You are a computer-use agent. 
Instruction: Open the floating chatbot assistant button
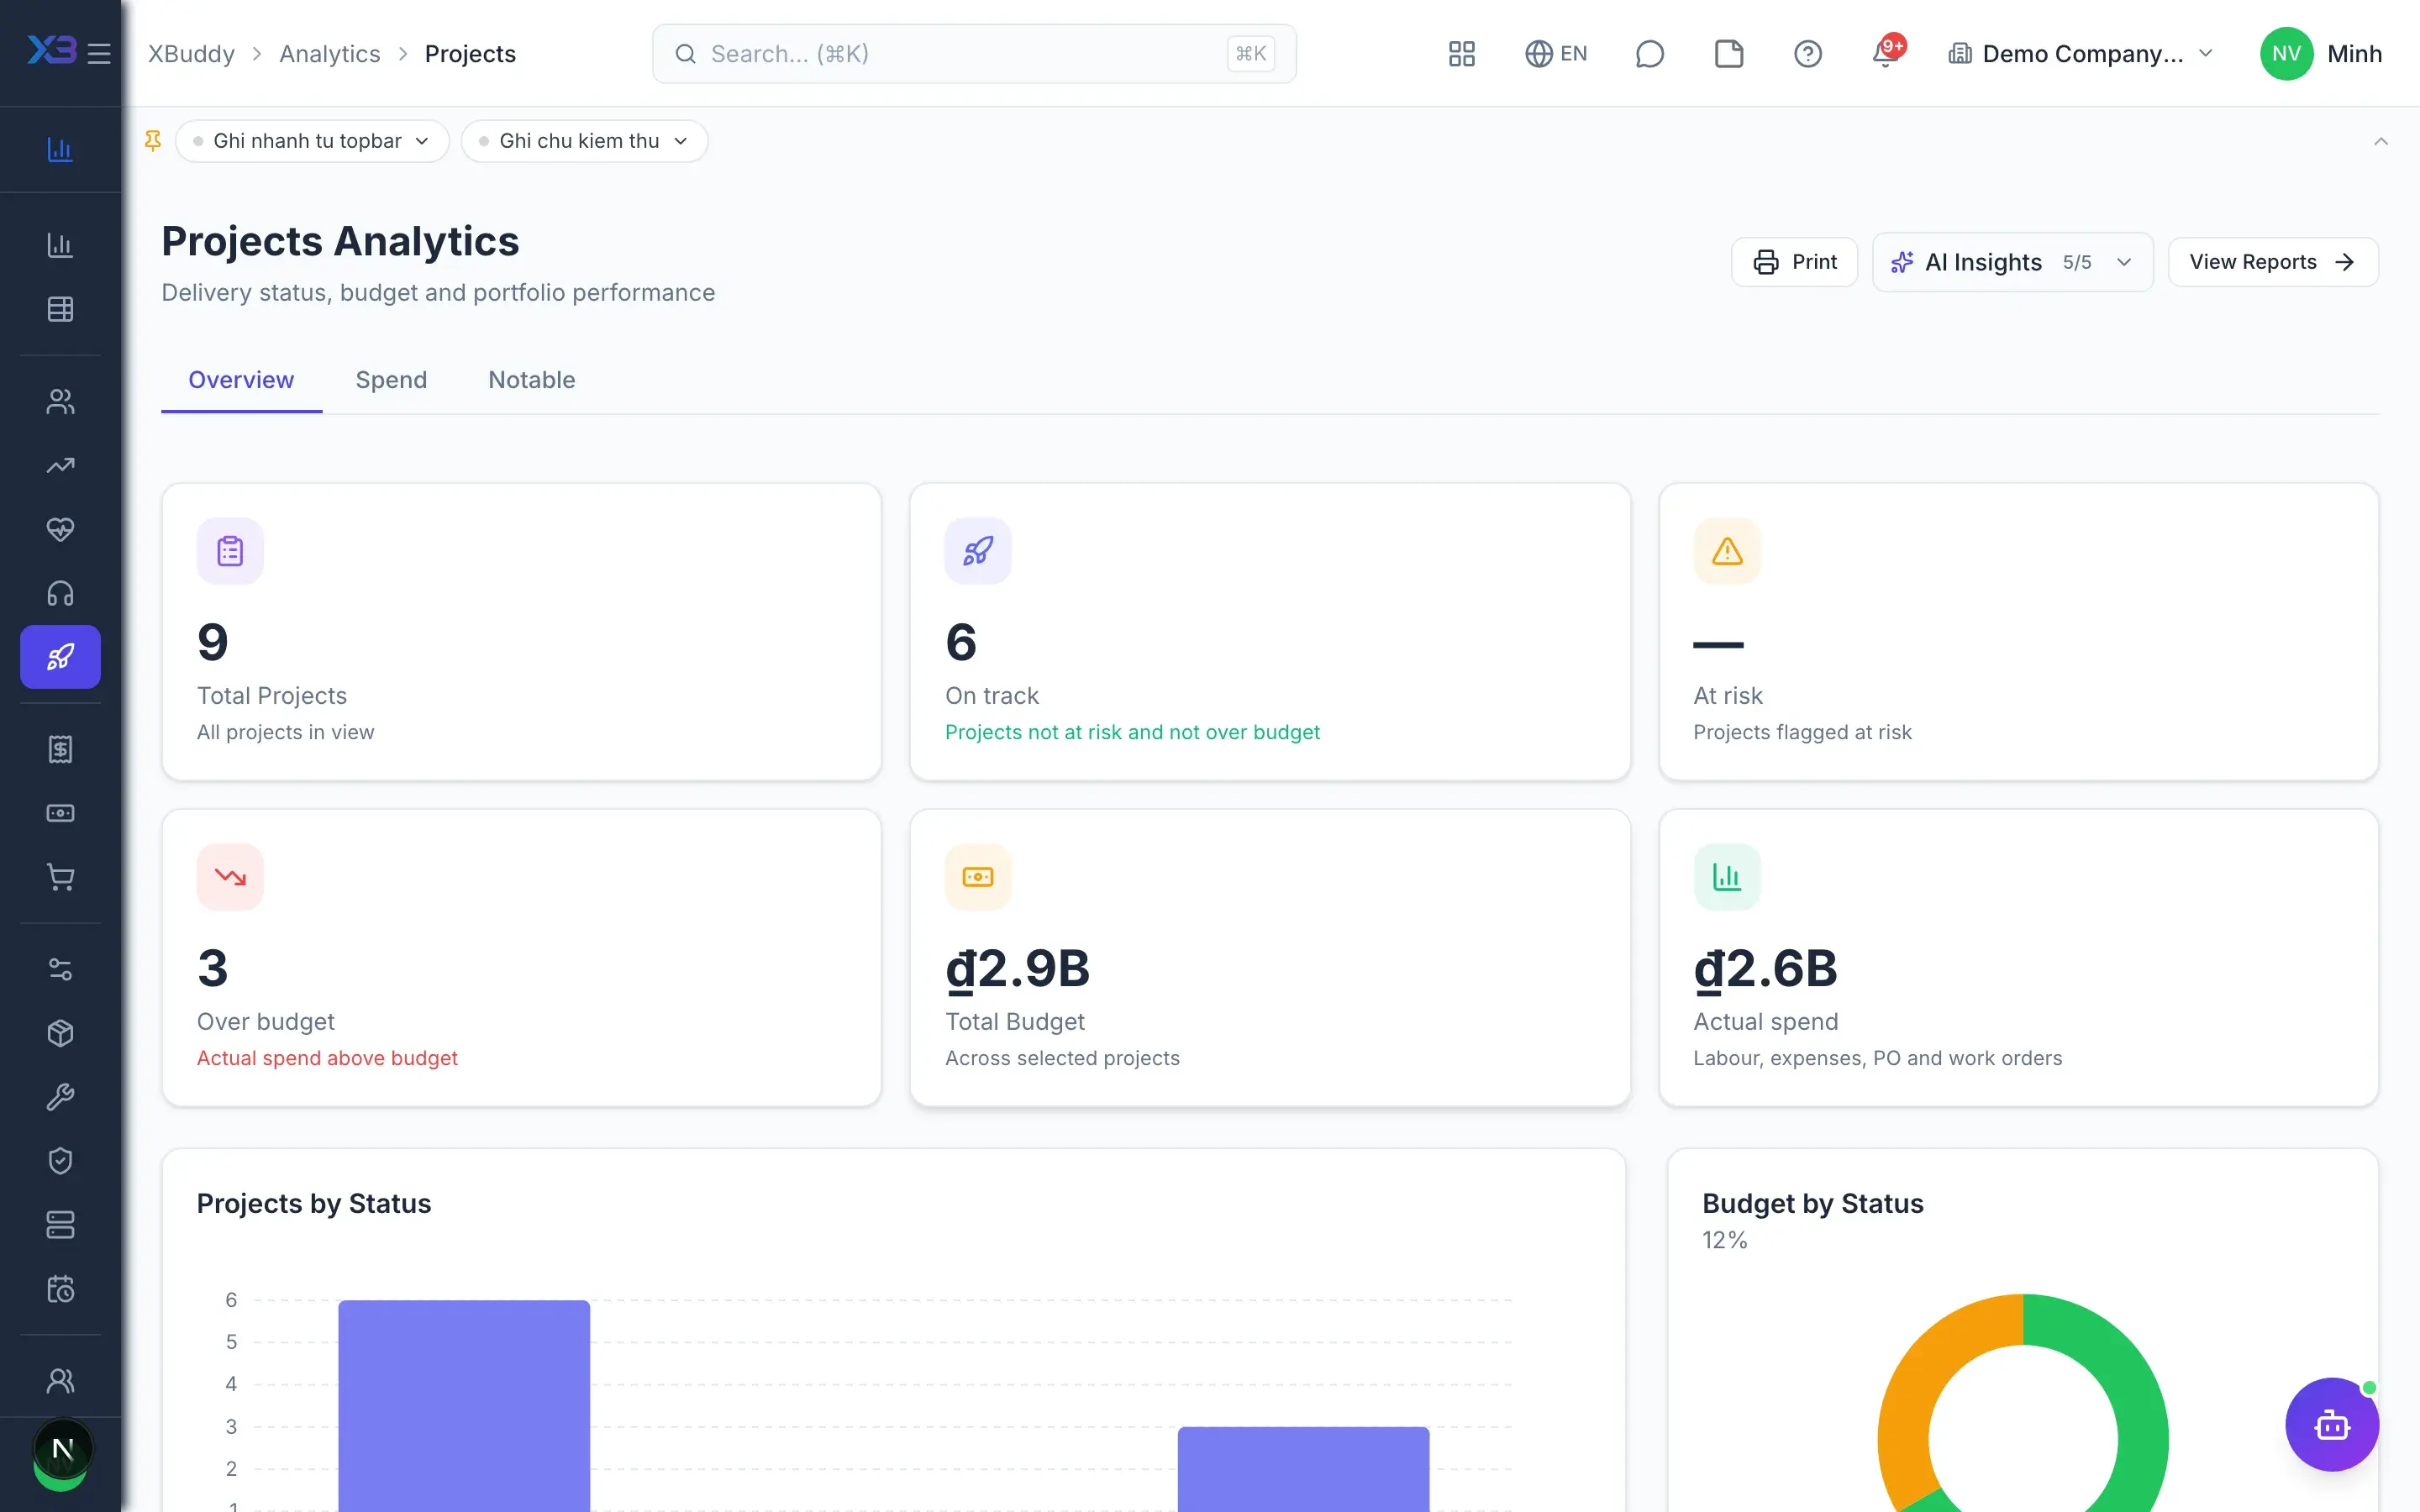2332,1424
